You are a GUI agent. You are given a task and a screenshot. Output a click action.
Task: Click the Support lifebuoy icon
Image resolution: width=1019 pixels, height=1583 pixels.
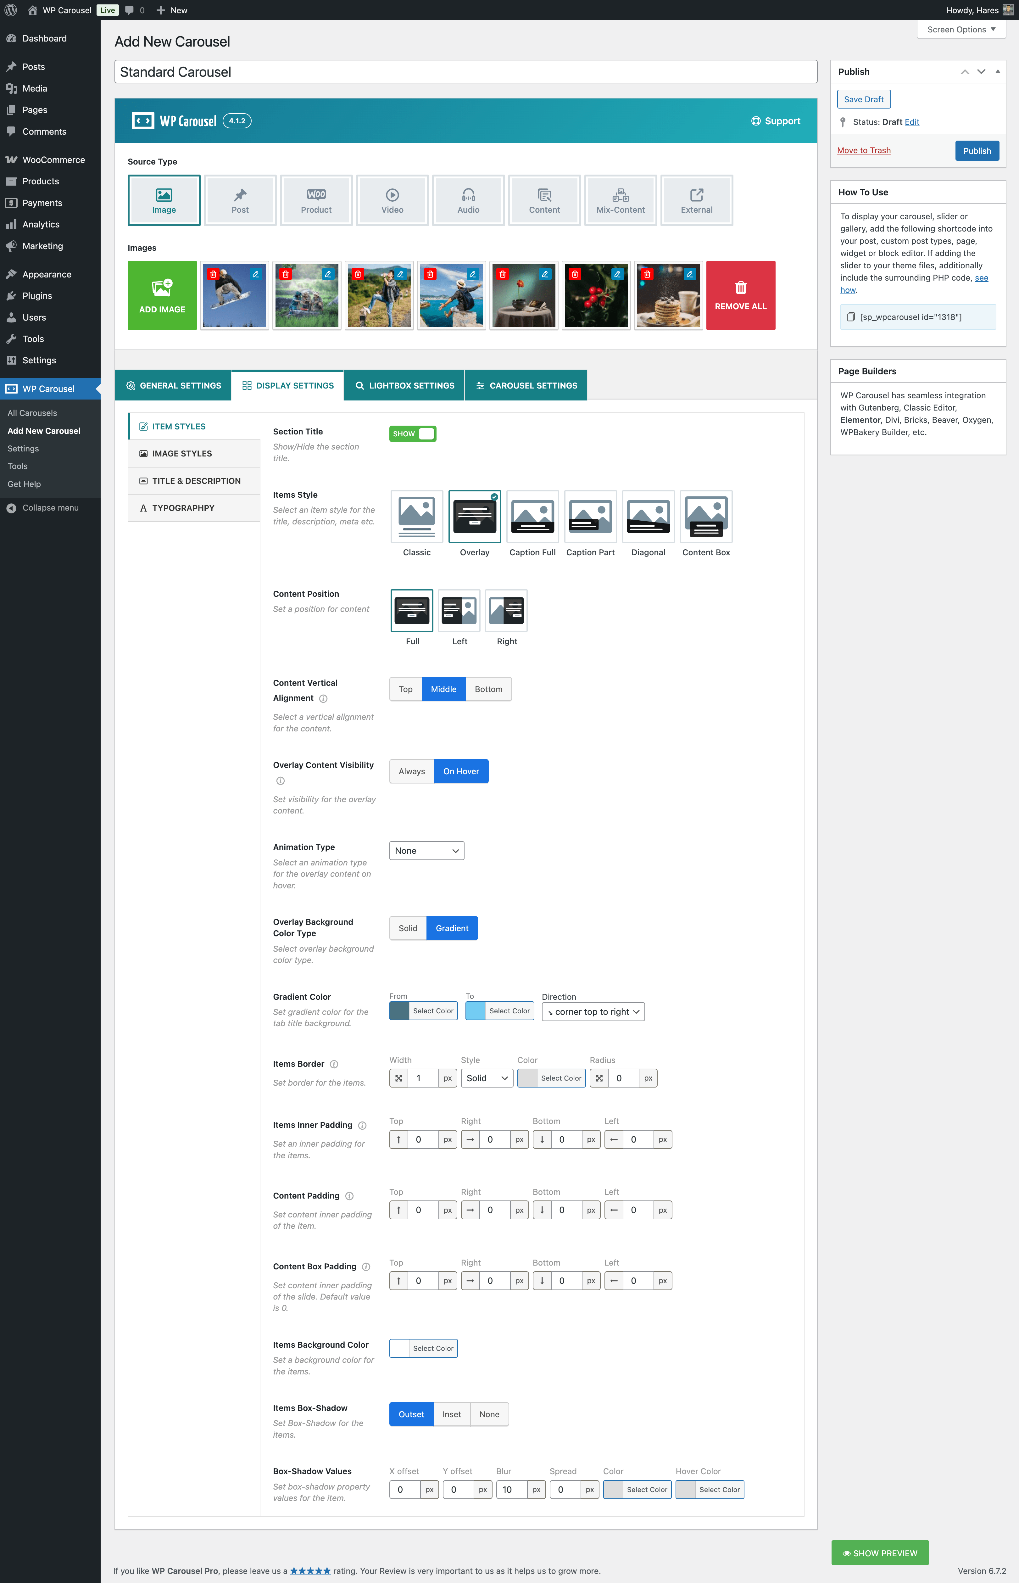coord(756,121)
